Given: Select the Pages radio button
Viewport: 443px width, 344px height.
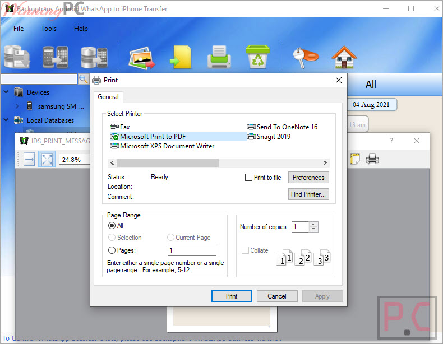Looking at the screenshot, I should pyautogui.click(x=112, y=250).
